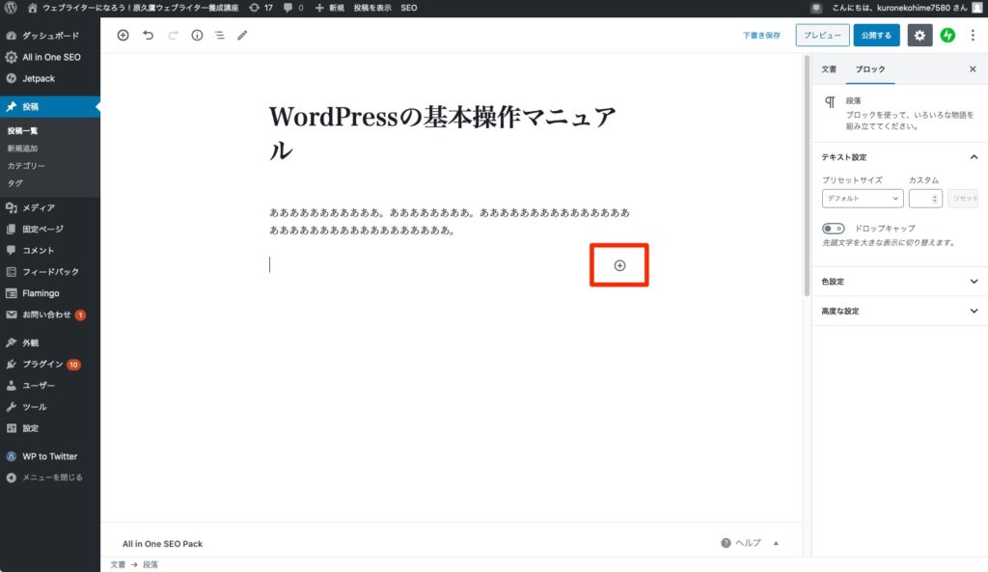
Task: Click the post title WordPressの基本操作マニュアル
Action: [x=442, y=133]
